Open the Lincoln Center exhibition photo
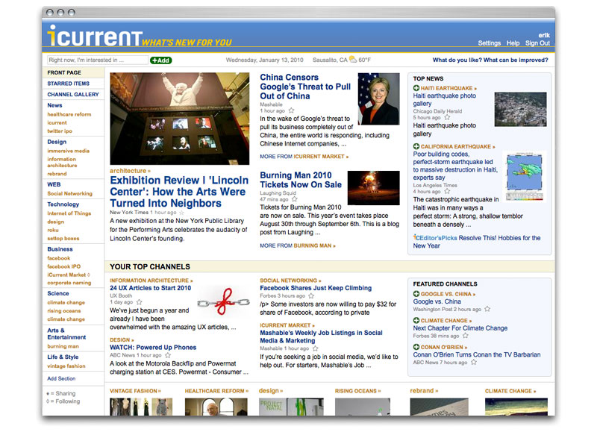The width and height of the screenshot is (597, 432). [x=180, y=119]
